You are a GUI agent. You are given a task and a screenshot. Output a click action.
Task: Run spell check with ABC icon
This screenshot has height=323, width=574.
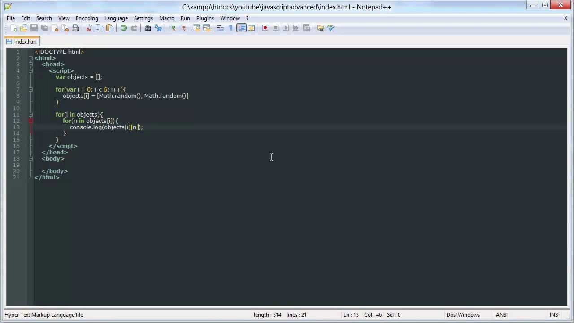click(x=331, y=28)
